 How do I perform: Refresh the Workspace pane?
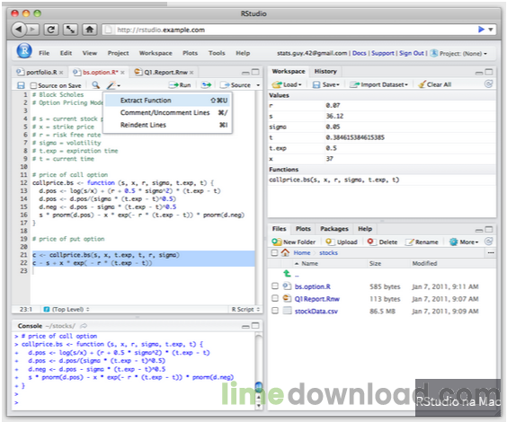[488, 84]
